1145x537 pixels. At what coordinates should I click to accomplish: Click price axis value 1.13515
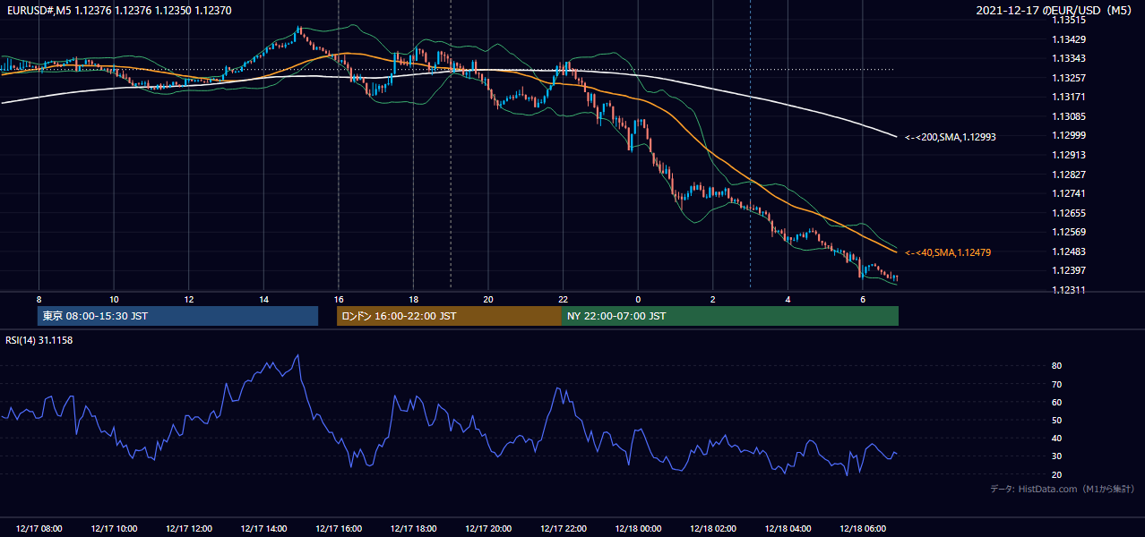point(1069,20)
